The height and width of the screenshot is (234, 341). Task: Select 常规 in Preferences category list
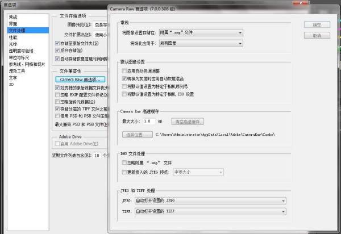13,17
